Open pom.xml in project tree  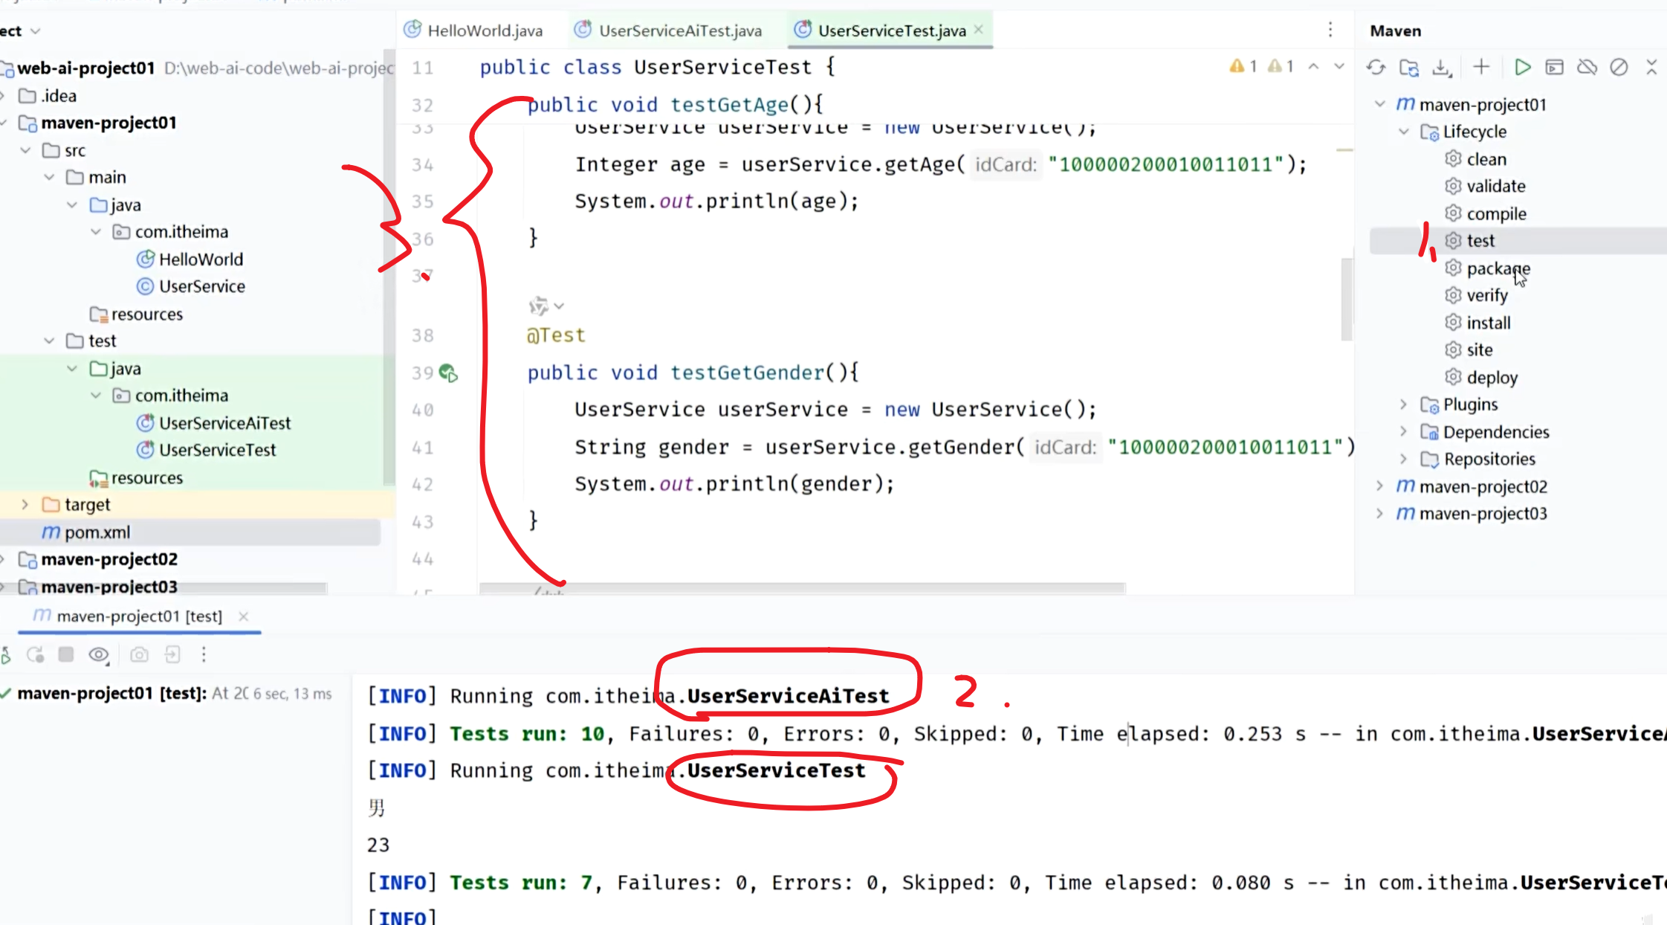point(97,532)
